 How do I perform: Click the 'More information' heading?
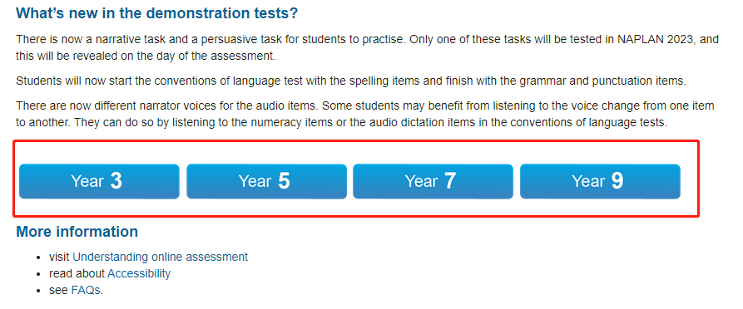[x=77, y=232]
